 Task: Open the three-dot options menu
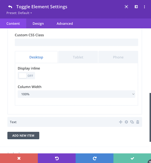(x=144, y=7)
